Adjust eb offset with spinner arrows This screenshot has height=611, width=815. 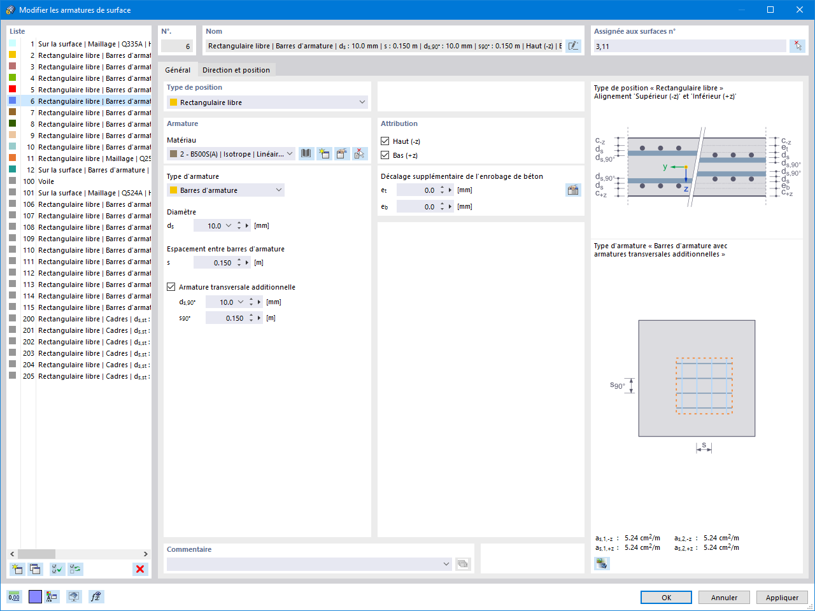pyautogui.click(x=443, y=207)
